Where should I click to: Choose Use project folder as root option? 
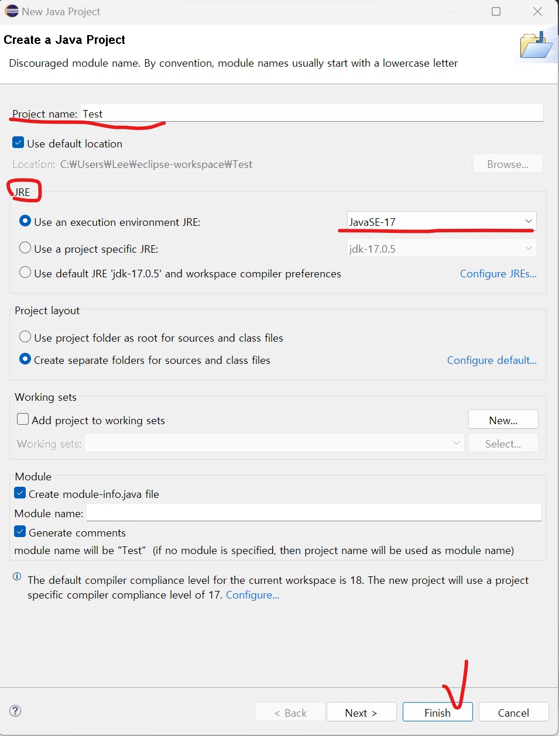click(x=25, y=337)
